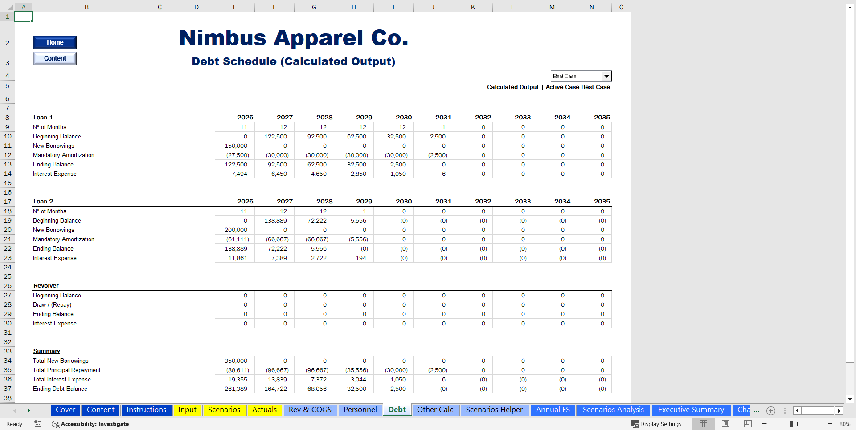Click the Content navigation button
This screenshot has height=430, width=856.
coord(55,58)
